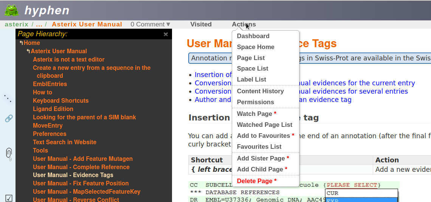
Task: Click the Shortcut table header
Action: (x=207, y=160)
